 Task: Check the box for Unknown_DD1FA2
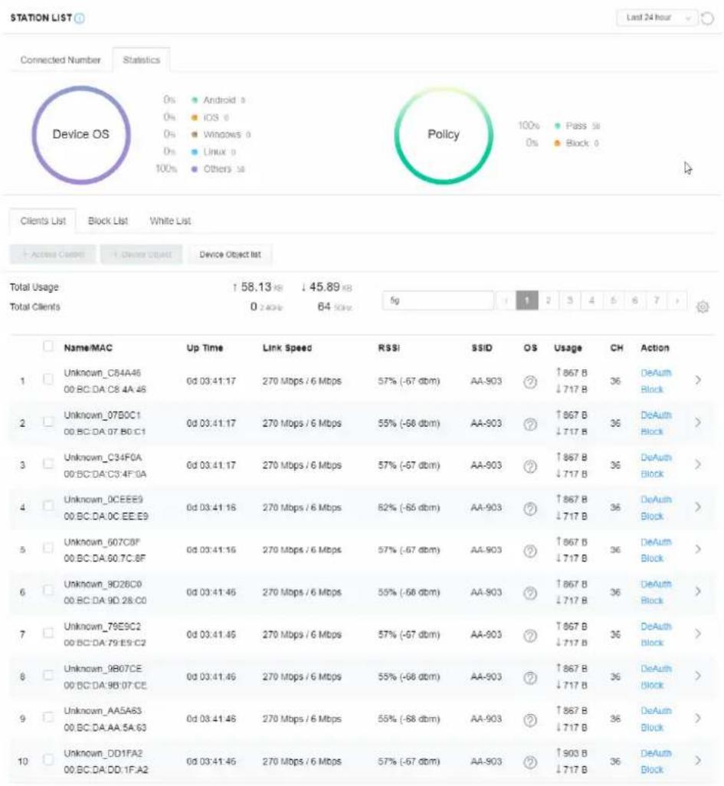[48, 759]
